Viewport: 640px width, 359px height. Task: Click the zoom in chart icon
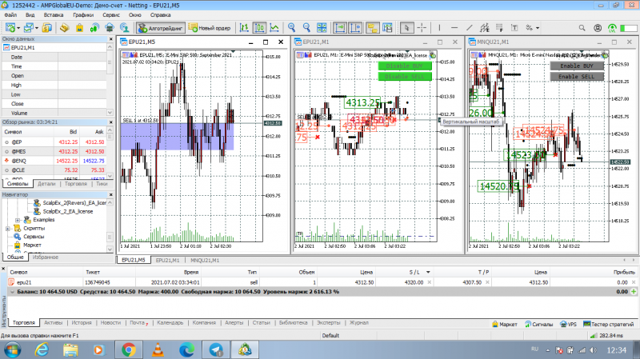pyautogui.click(x=291, y=28)
